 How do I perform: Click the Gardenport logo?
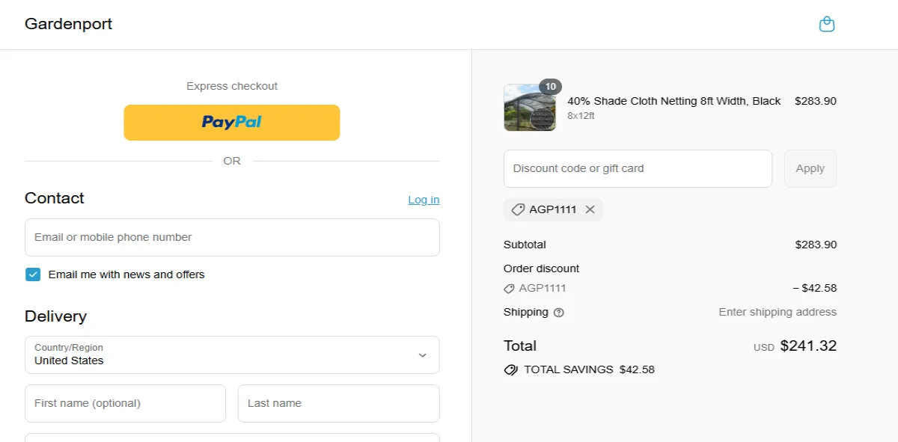pyautogui.click(x=68, y=24)
